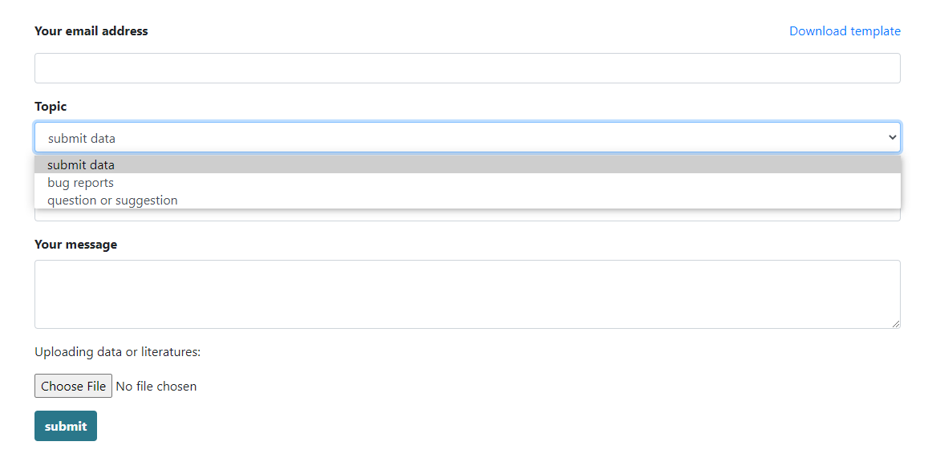Click the teal submit button

[66, 426]
